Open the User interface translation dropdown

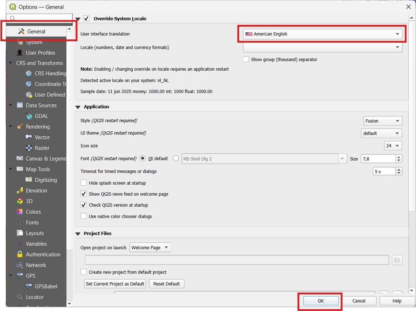[x=322, y=34]
